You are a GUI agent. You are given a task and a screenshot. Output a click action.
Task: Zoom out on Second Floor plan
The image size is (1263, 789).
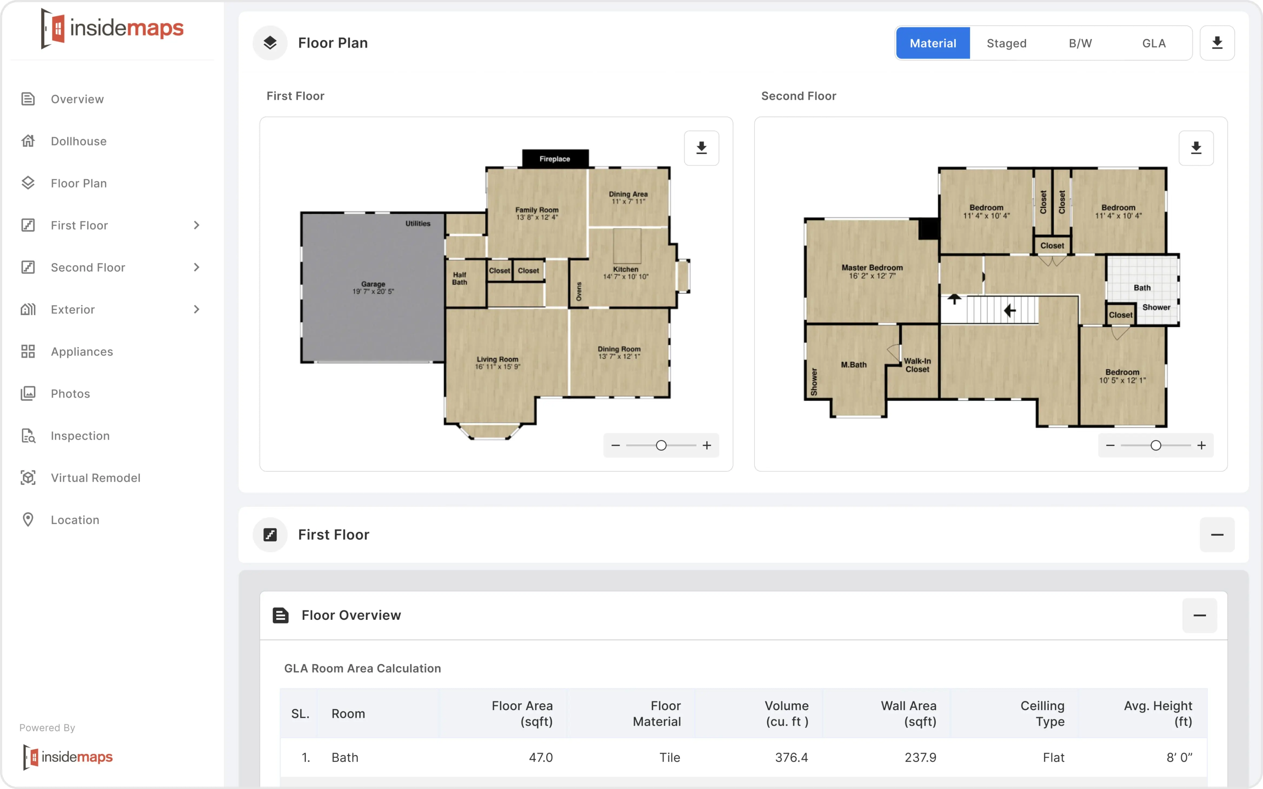pos(1110,445)
